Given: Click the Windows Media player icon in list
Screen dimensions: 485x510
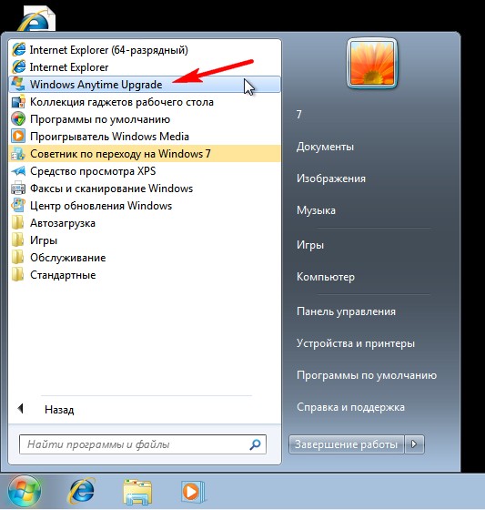Looking at the screenshot, I should [18, 137].
